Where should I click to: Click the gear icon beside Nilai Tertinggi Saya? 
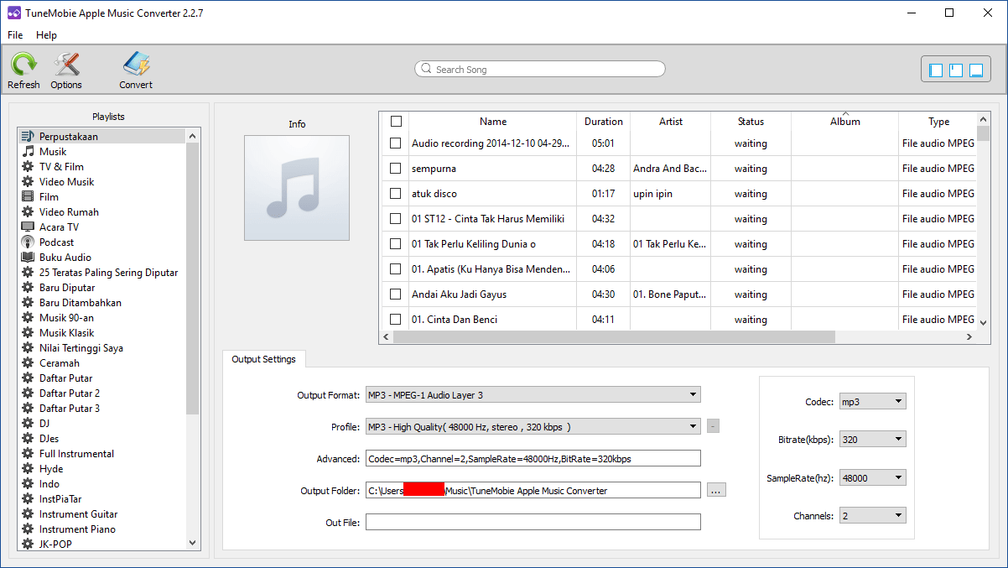click(28, 347)
